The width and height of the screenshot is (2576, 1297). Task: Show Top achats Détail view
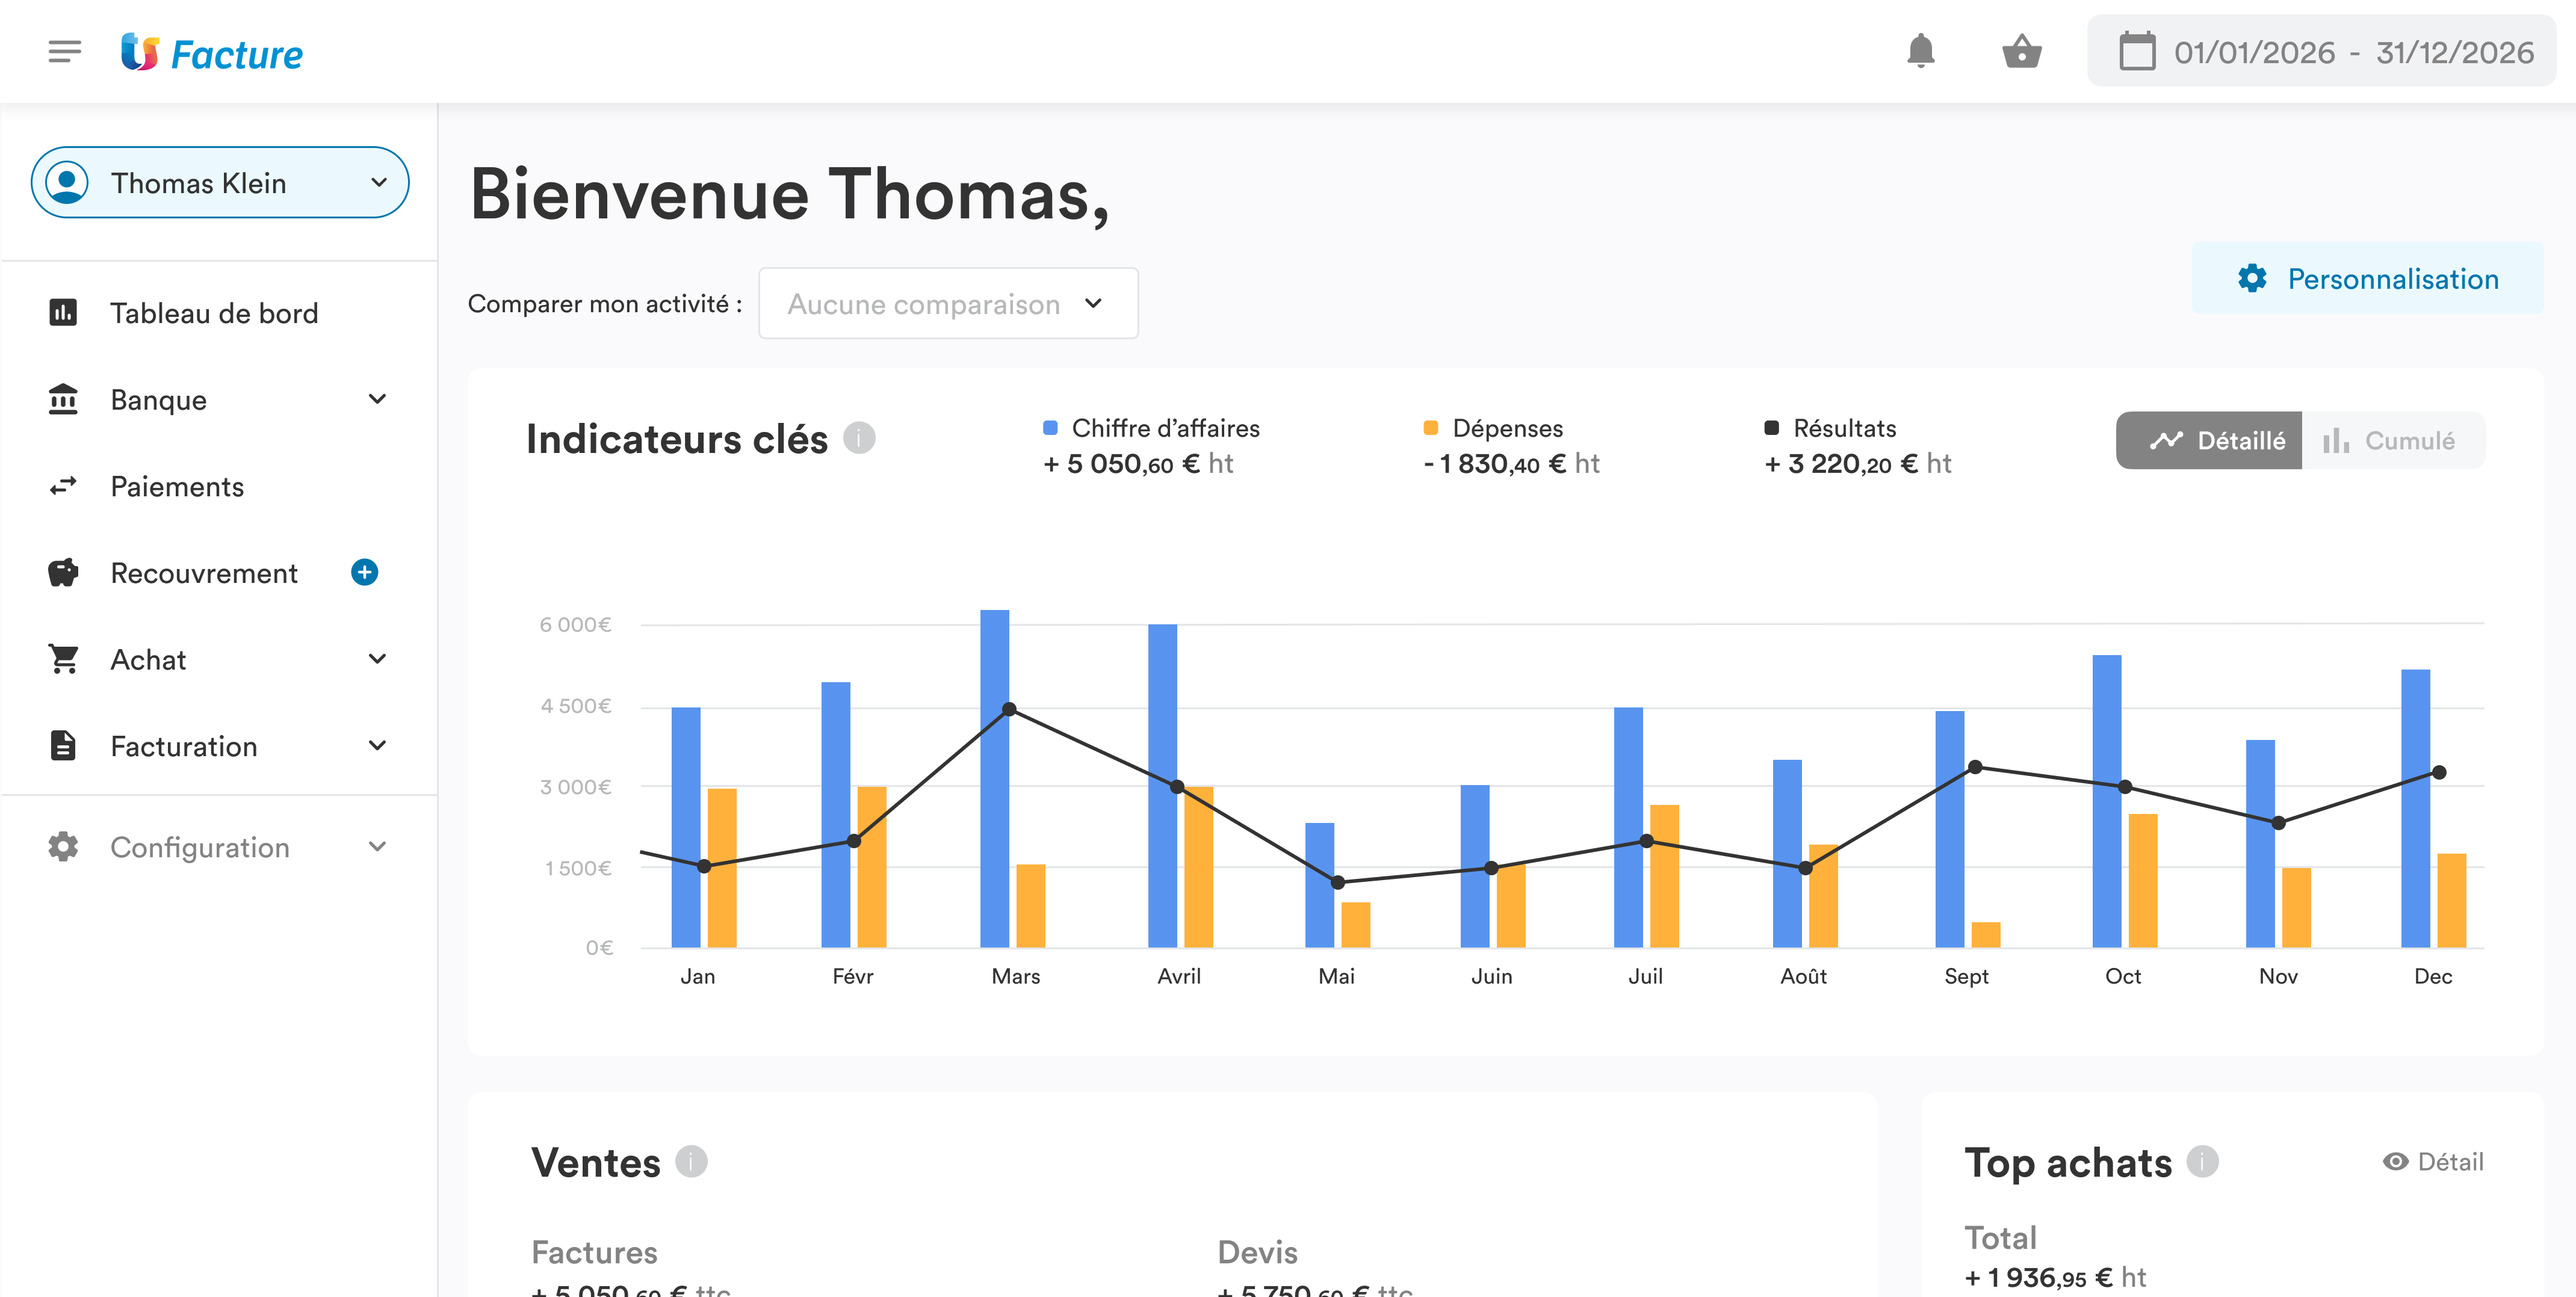click(2433, 1161)
